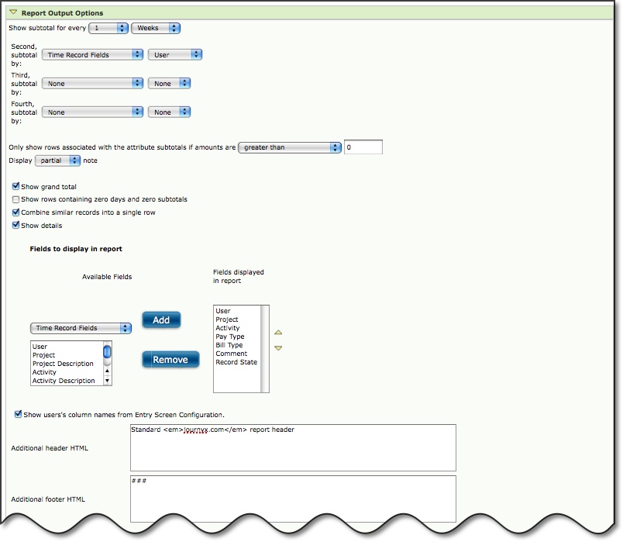This screenshot has height=542, width=623.
Task: Select Pay Type in displayed fields list
Action: coord(230,337)
